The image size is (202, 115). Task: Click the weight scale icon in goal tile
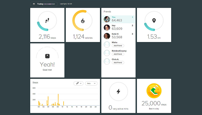(x=47, y=56)
